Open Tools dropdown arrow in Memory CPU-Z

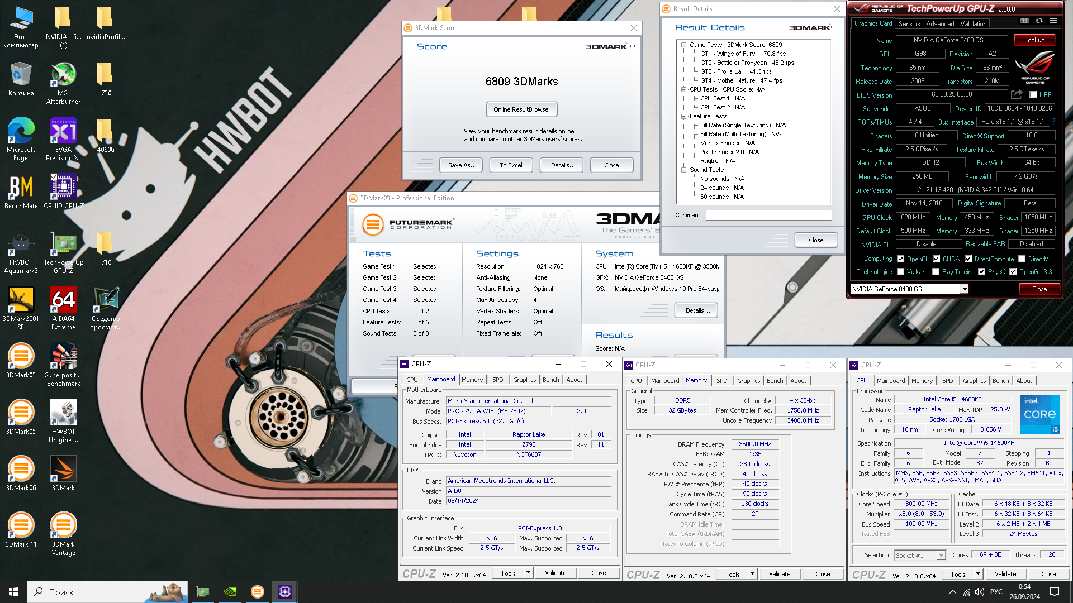click(752, 574)
